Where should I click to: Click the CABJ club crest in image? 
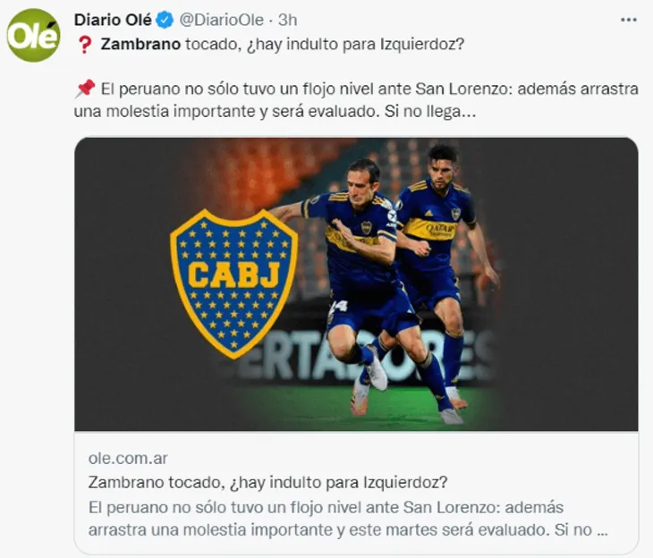(233, 283)
